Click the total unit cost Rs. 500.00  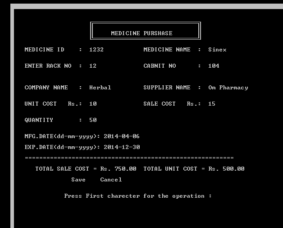tap(226, 169)
